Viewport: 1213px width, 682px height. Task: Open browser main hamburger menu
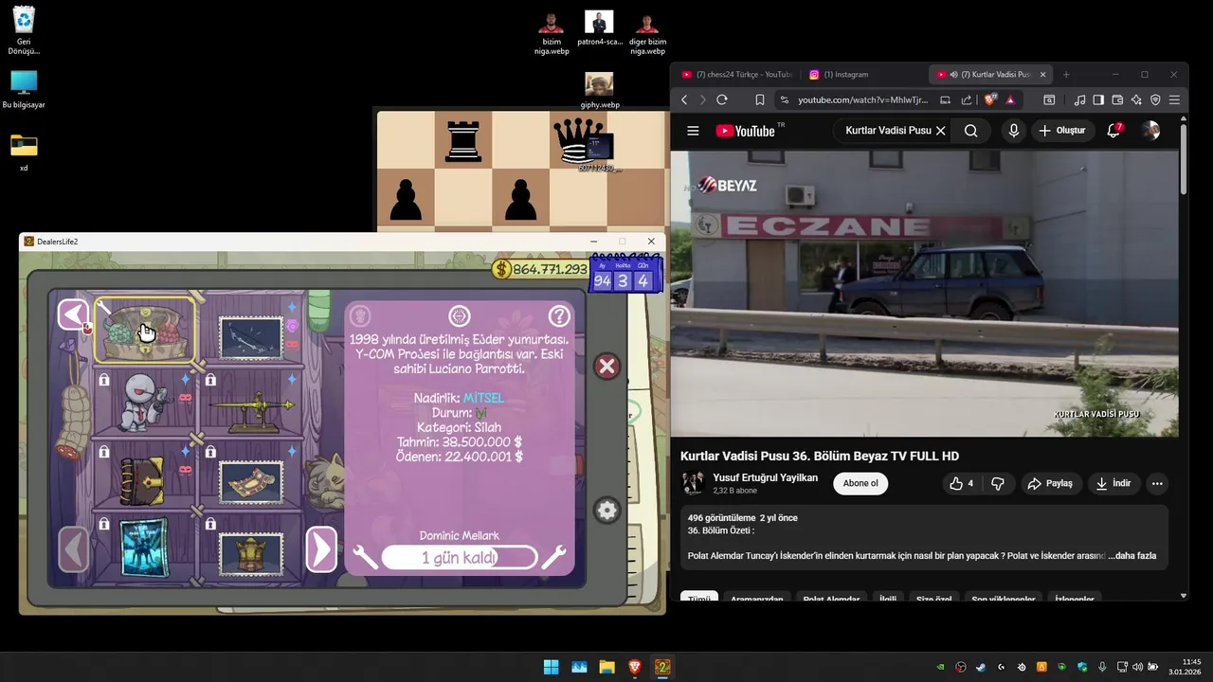coord(1175,99)
